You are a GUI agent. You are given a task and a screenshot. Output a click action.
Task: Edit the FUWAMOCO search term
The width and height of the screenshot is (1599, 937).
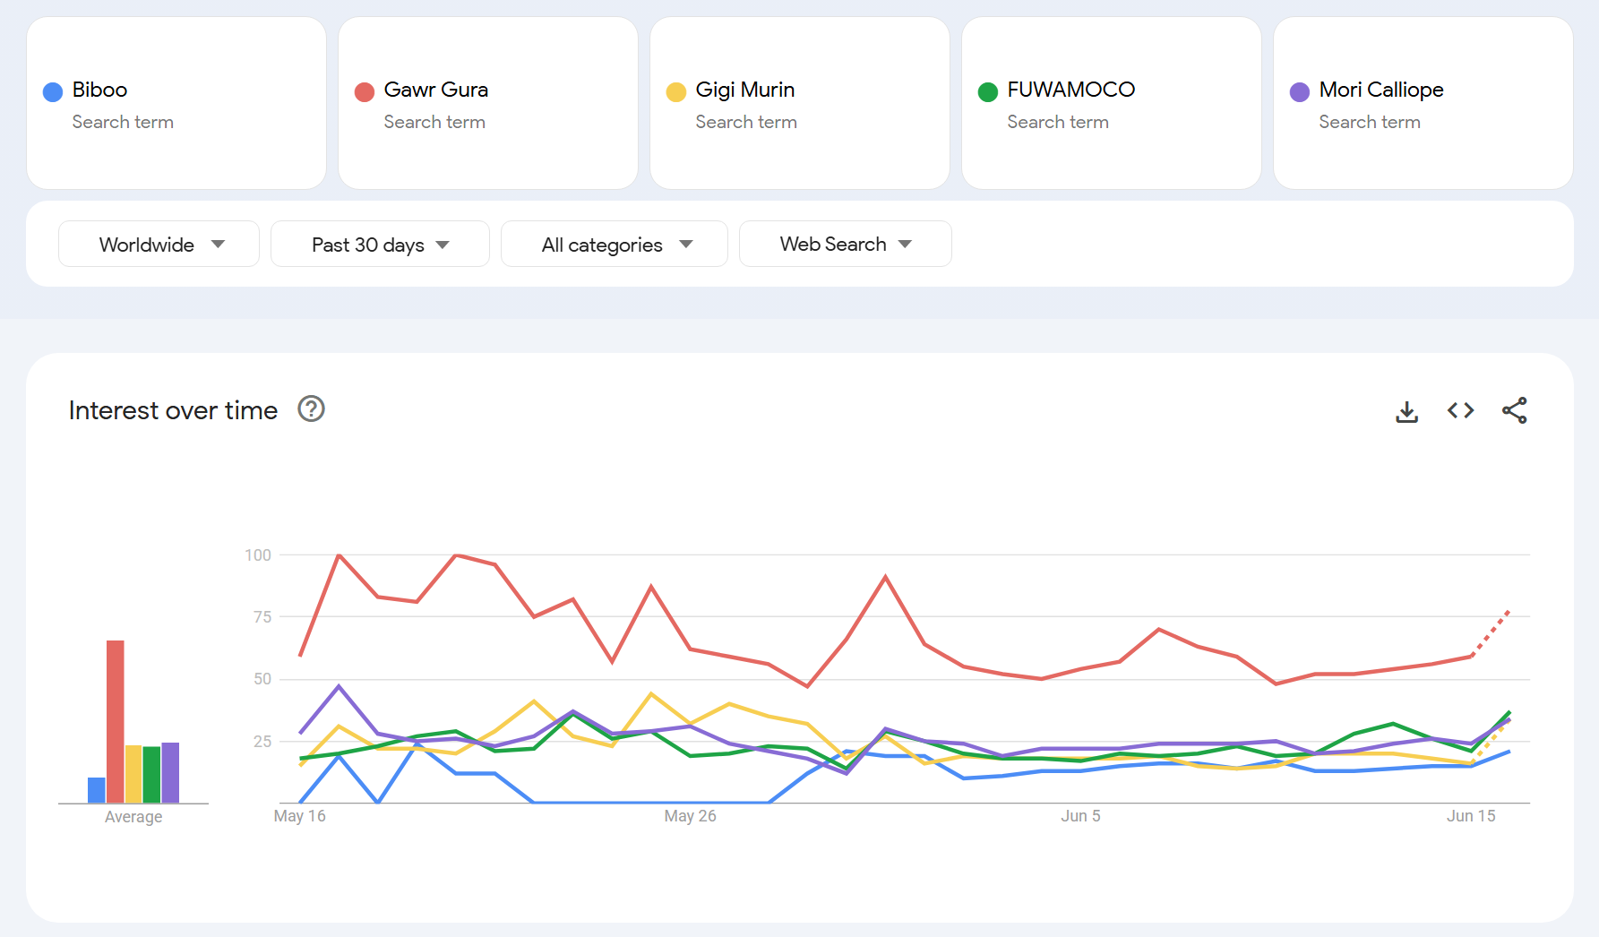point(1112,103)
